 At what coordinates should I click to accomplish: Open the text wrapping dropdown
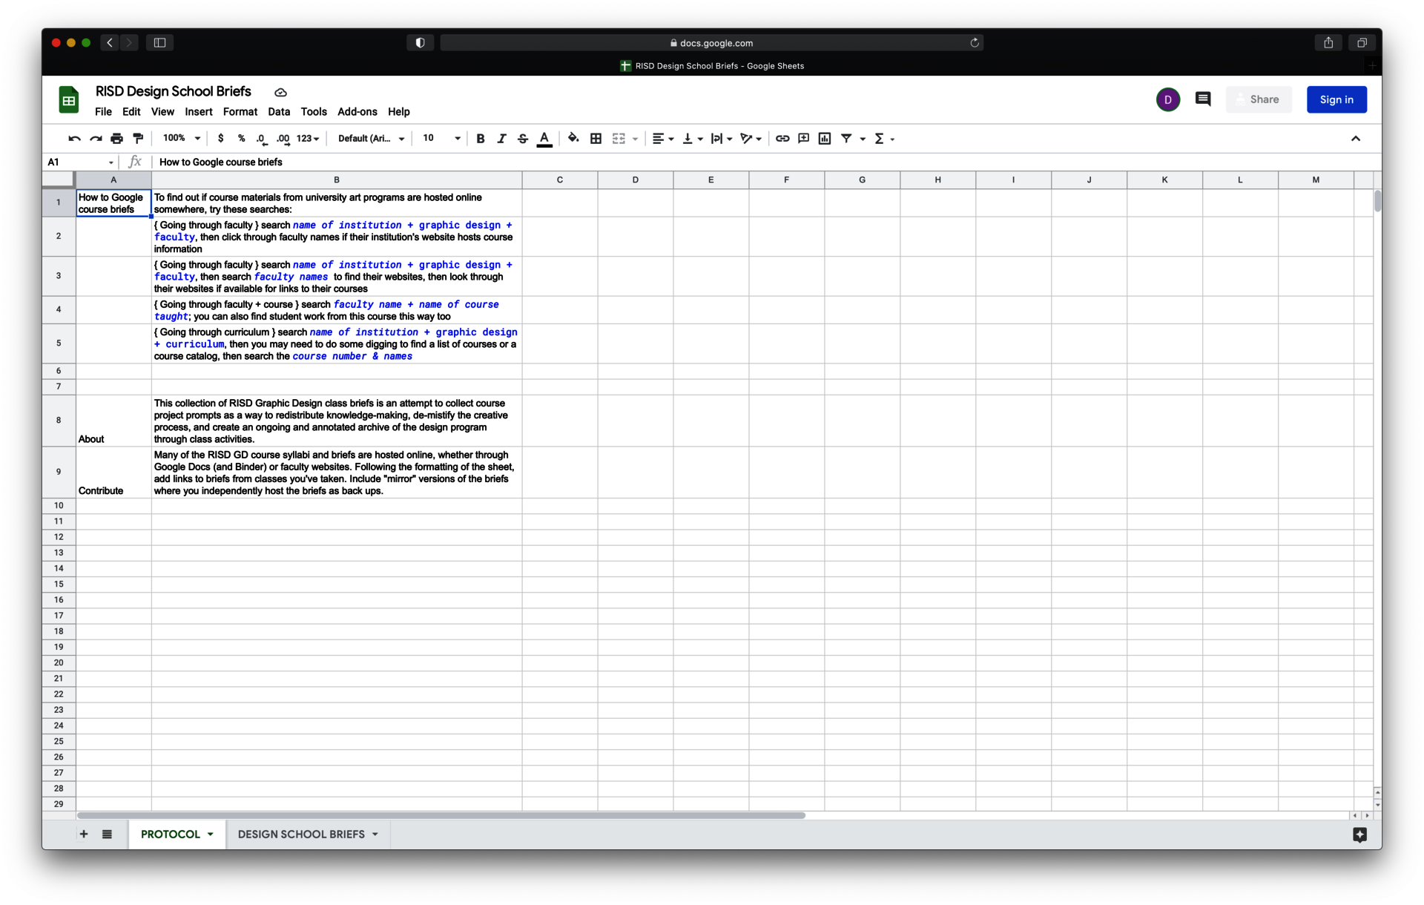(721, 139)
